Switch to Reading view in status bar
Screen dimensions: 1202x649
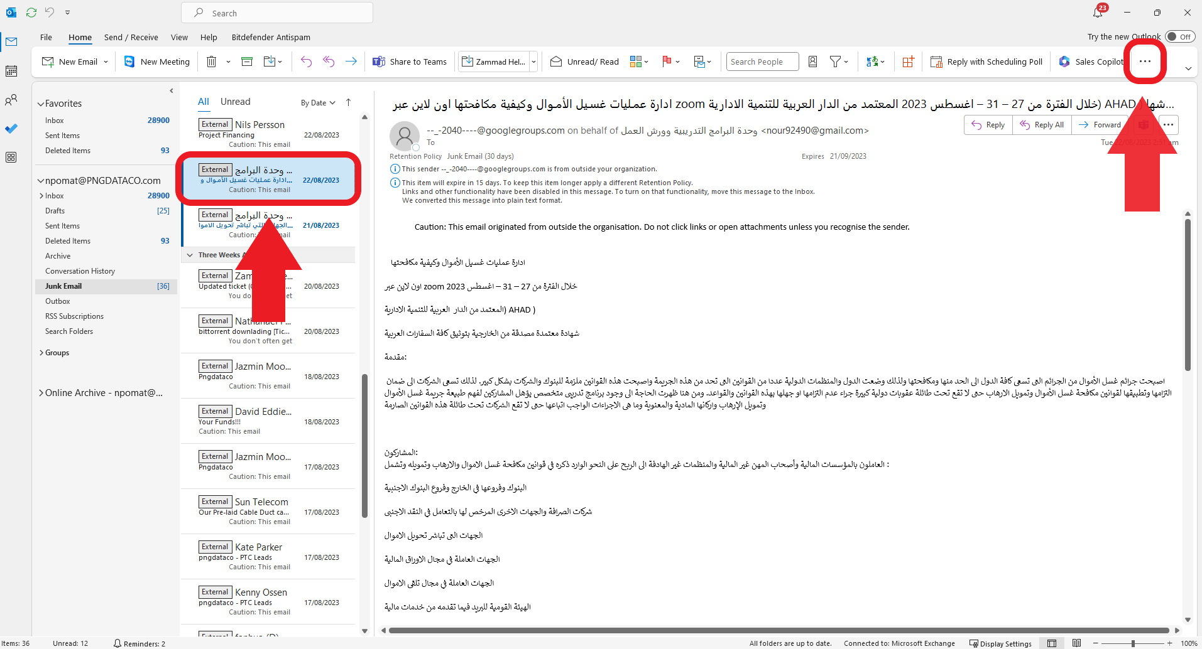click(1076, 643)
